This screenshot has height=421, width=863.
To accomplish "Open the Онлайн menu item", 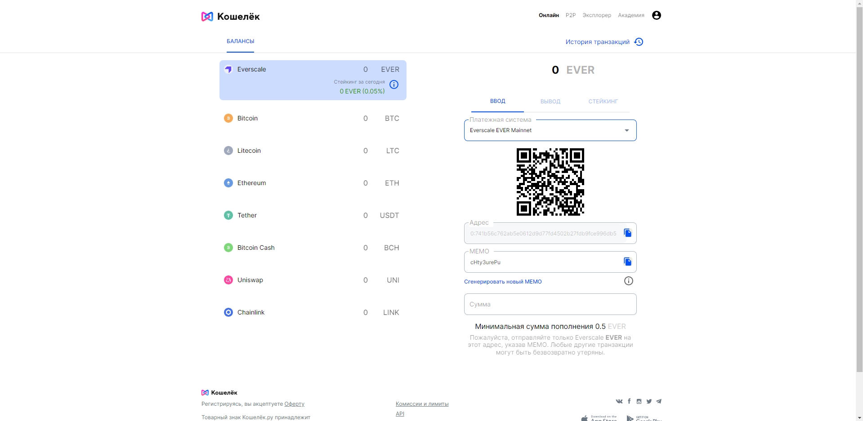I will pos(549,15).
